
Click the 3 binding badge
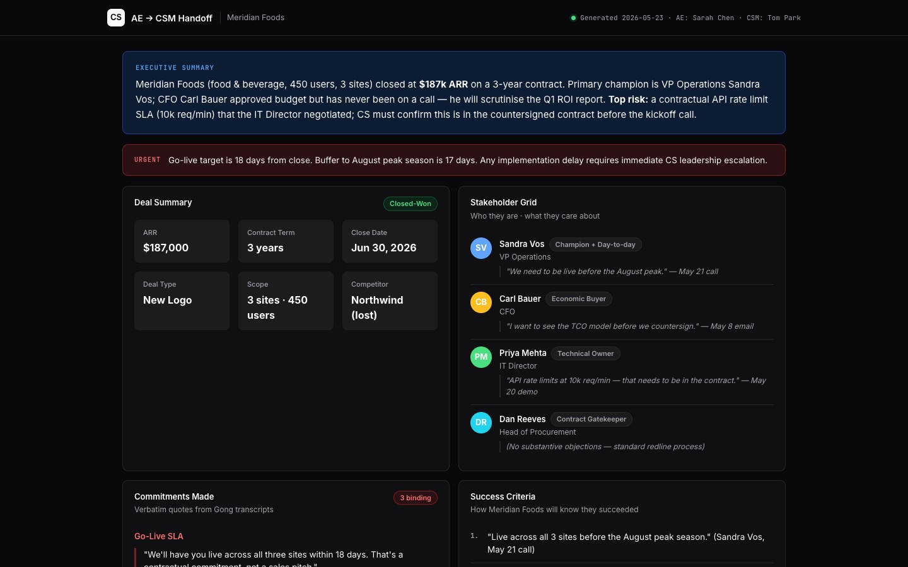(x=416, y=498)
